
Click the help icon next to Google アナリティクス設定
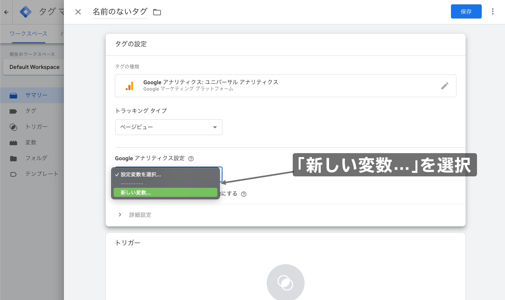[x=191, y=158]
